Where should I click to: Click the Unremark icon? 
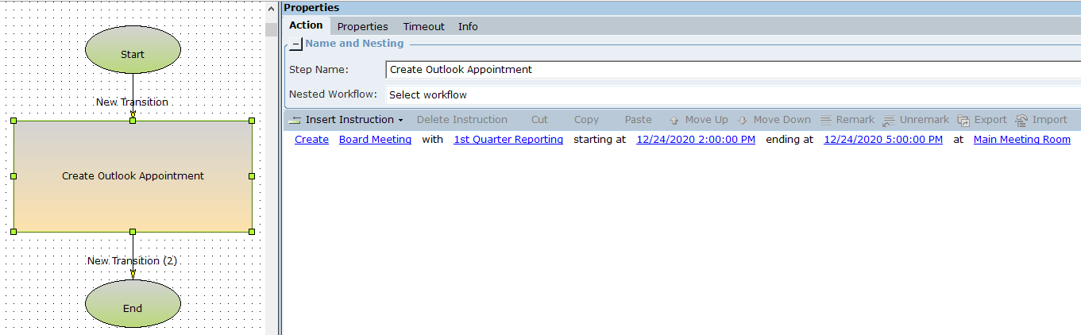point(889,121)
